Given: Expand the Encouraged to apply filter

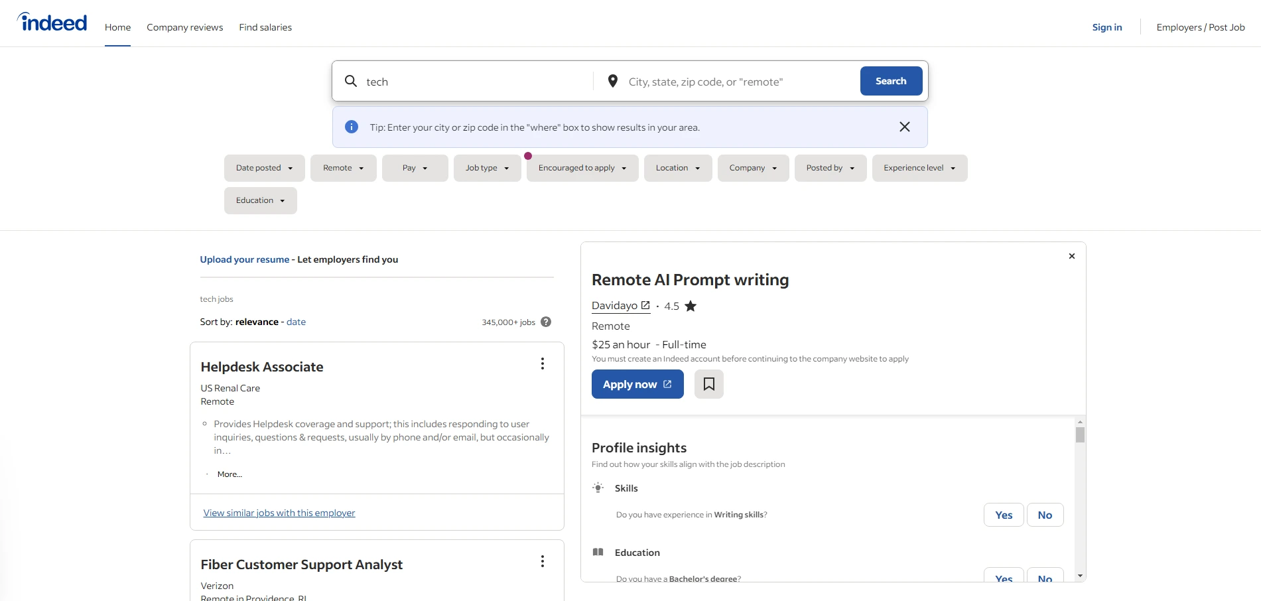Looking at the screenshot, I should 582,168.
